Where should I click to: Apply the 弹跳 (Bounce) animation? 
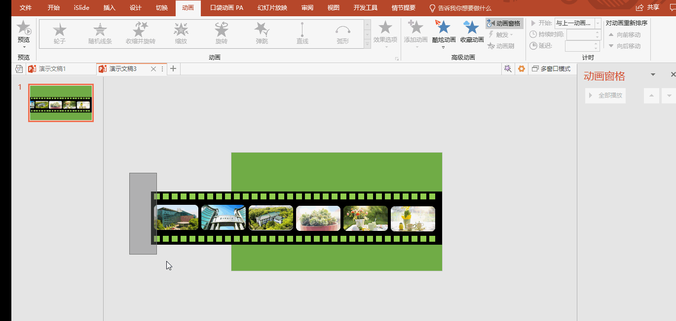pos(262,33)
